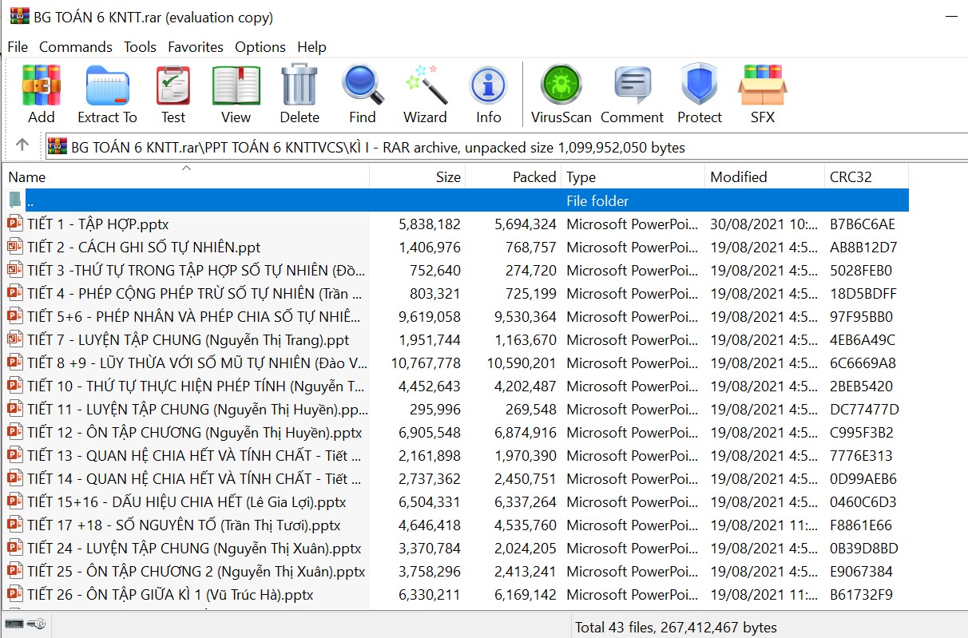Click the icon of TIẾT 12 file

click(x=15, y=432)
